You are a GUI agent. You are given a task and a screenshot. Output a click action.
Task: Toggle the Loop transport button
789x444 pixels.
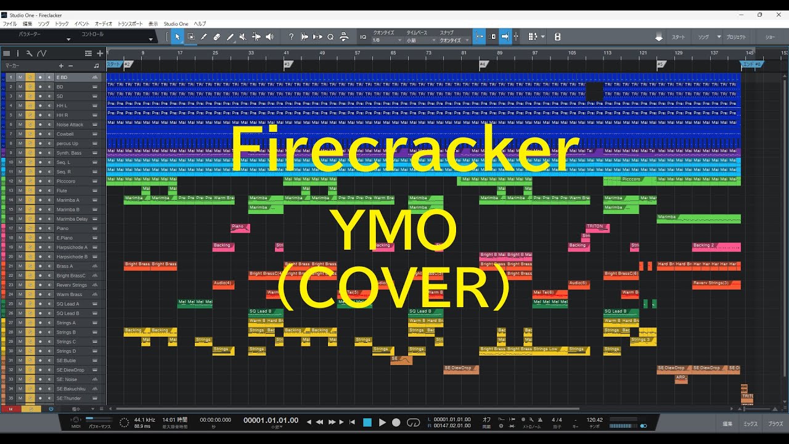tap(414, 422)
